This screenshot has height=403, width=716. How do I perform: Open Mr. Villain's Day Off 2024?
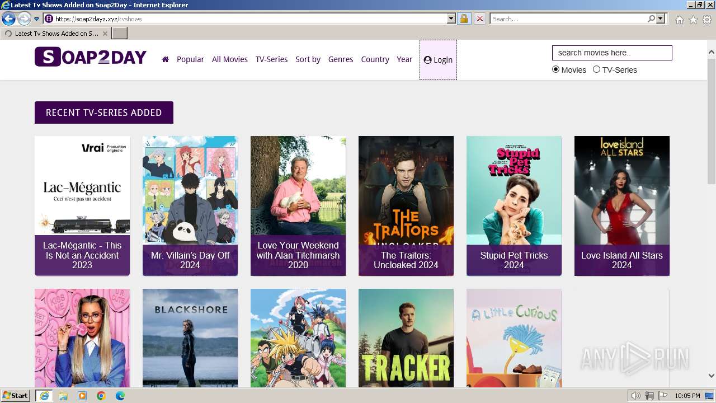[x=190, y=206]
